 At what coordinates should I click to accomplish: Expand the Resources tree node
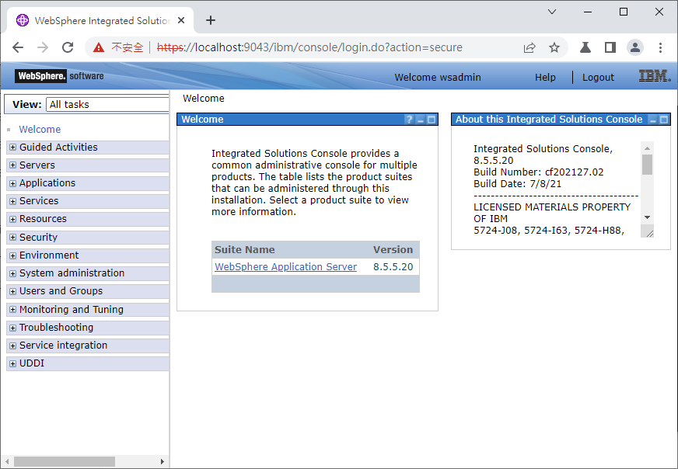coord(13,219)
